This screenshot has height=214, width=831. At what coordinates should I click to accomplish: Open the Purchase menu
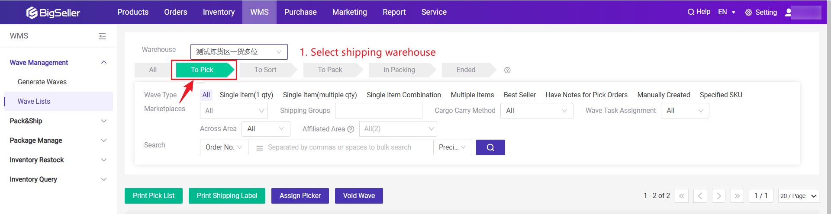[300, 12]
